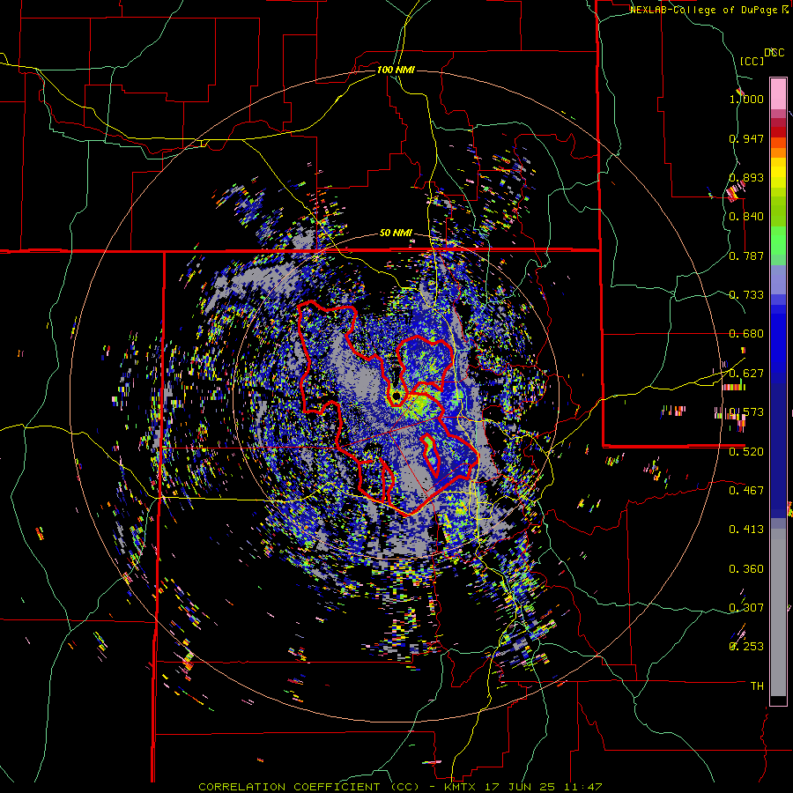Click the 50 NMI range ring label

pos(396,233)
